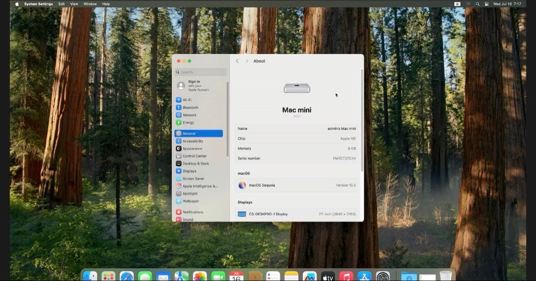Viewport: 536px width, 281px height.
Task: Launch Safari from the Dock
Action: [127, 276]
